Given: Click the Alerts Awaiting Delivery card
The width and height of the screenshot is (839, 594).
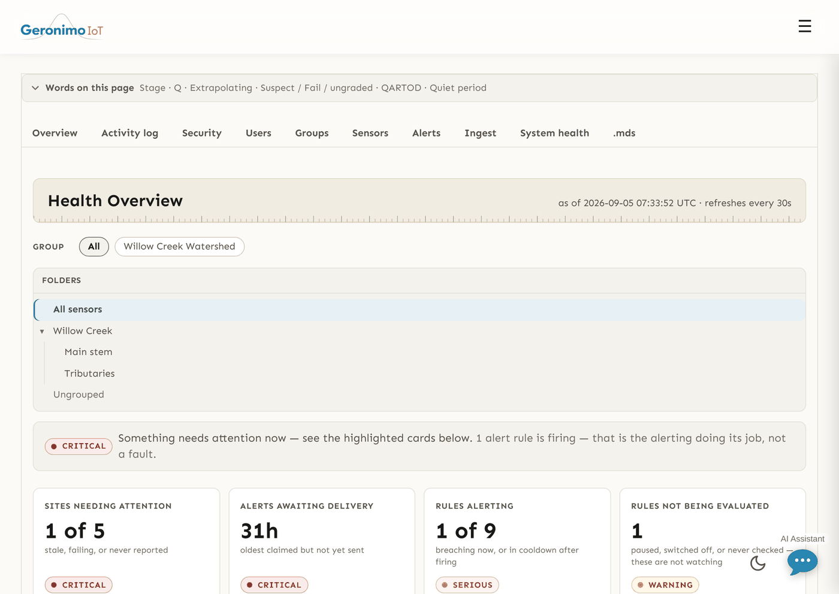Looking at the screenshot, I should (x=322, y=541).
